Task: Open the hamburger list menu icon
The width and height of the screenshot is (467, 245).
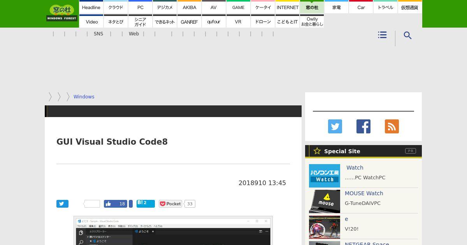Action: [x=382, y=35]
